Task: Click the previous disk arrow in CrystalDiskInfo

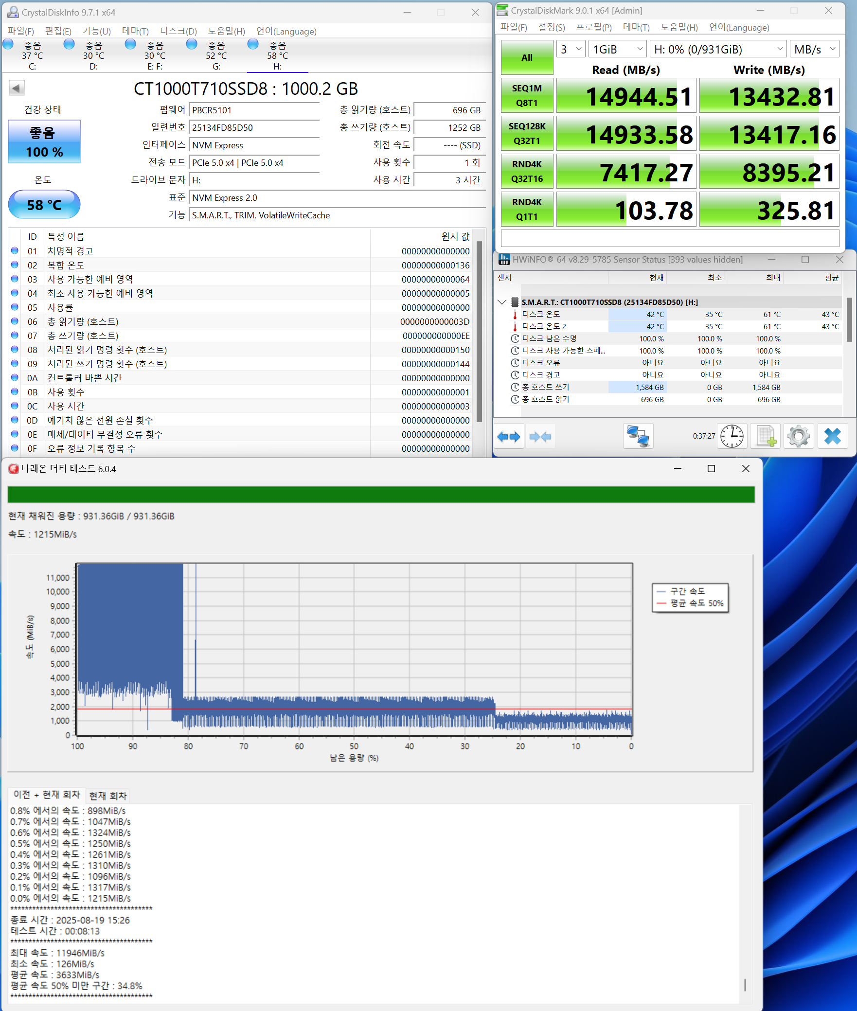Action: click(17, 88)
